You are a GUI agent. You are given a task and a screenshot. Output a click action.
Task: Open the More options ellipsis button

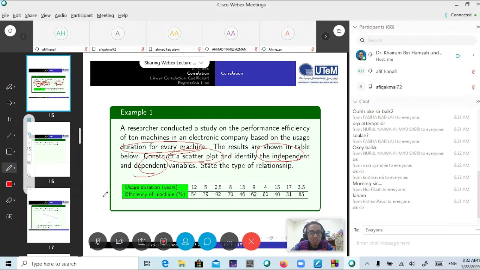[229, 241]
